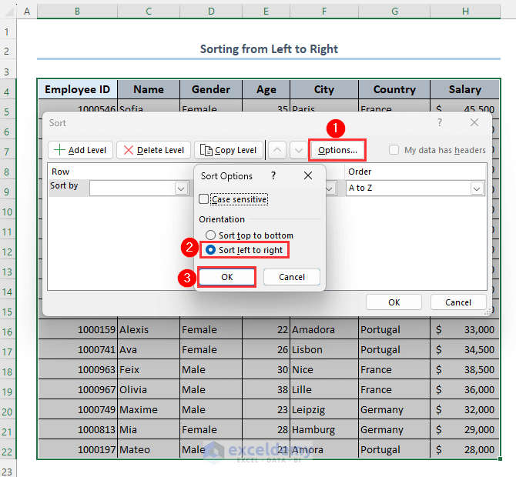This screenshot has height=477, width=516.
Task: Click the Add Level button
Action: tap(81, 150)
